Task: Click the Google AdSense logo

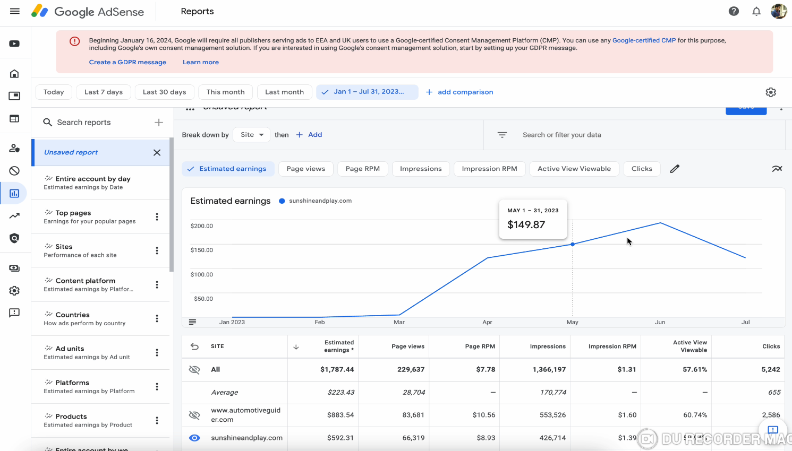Action: pos(88,12)
